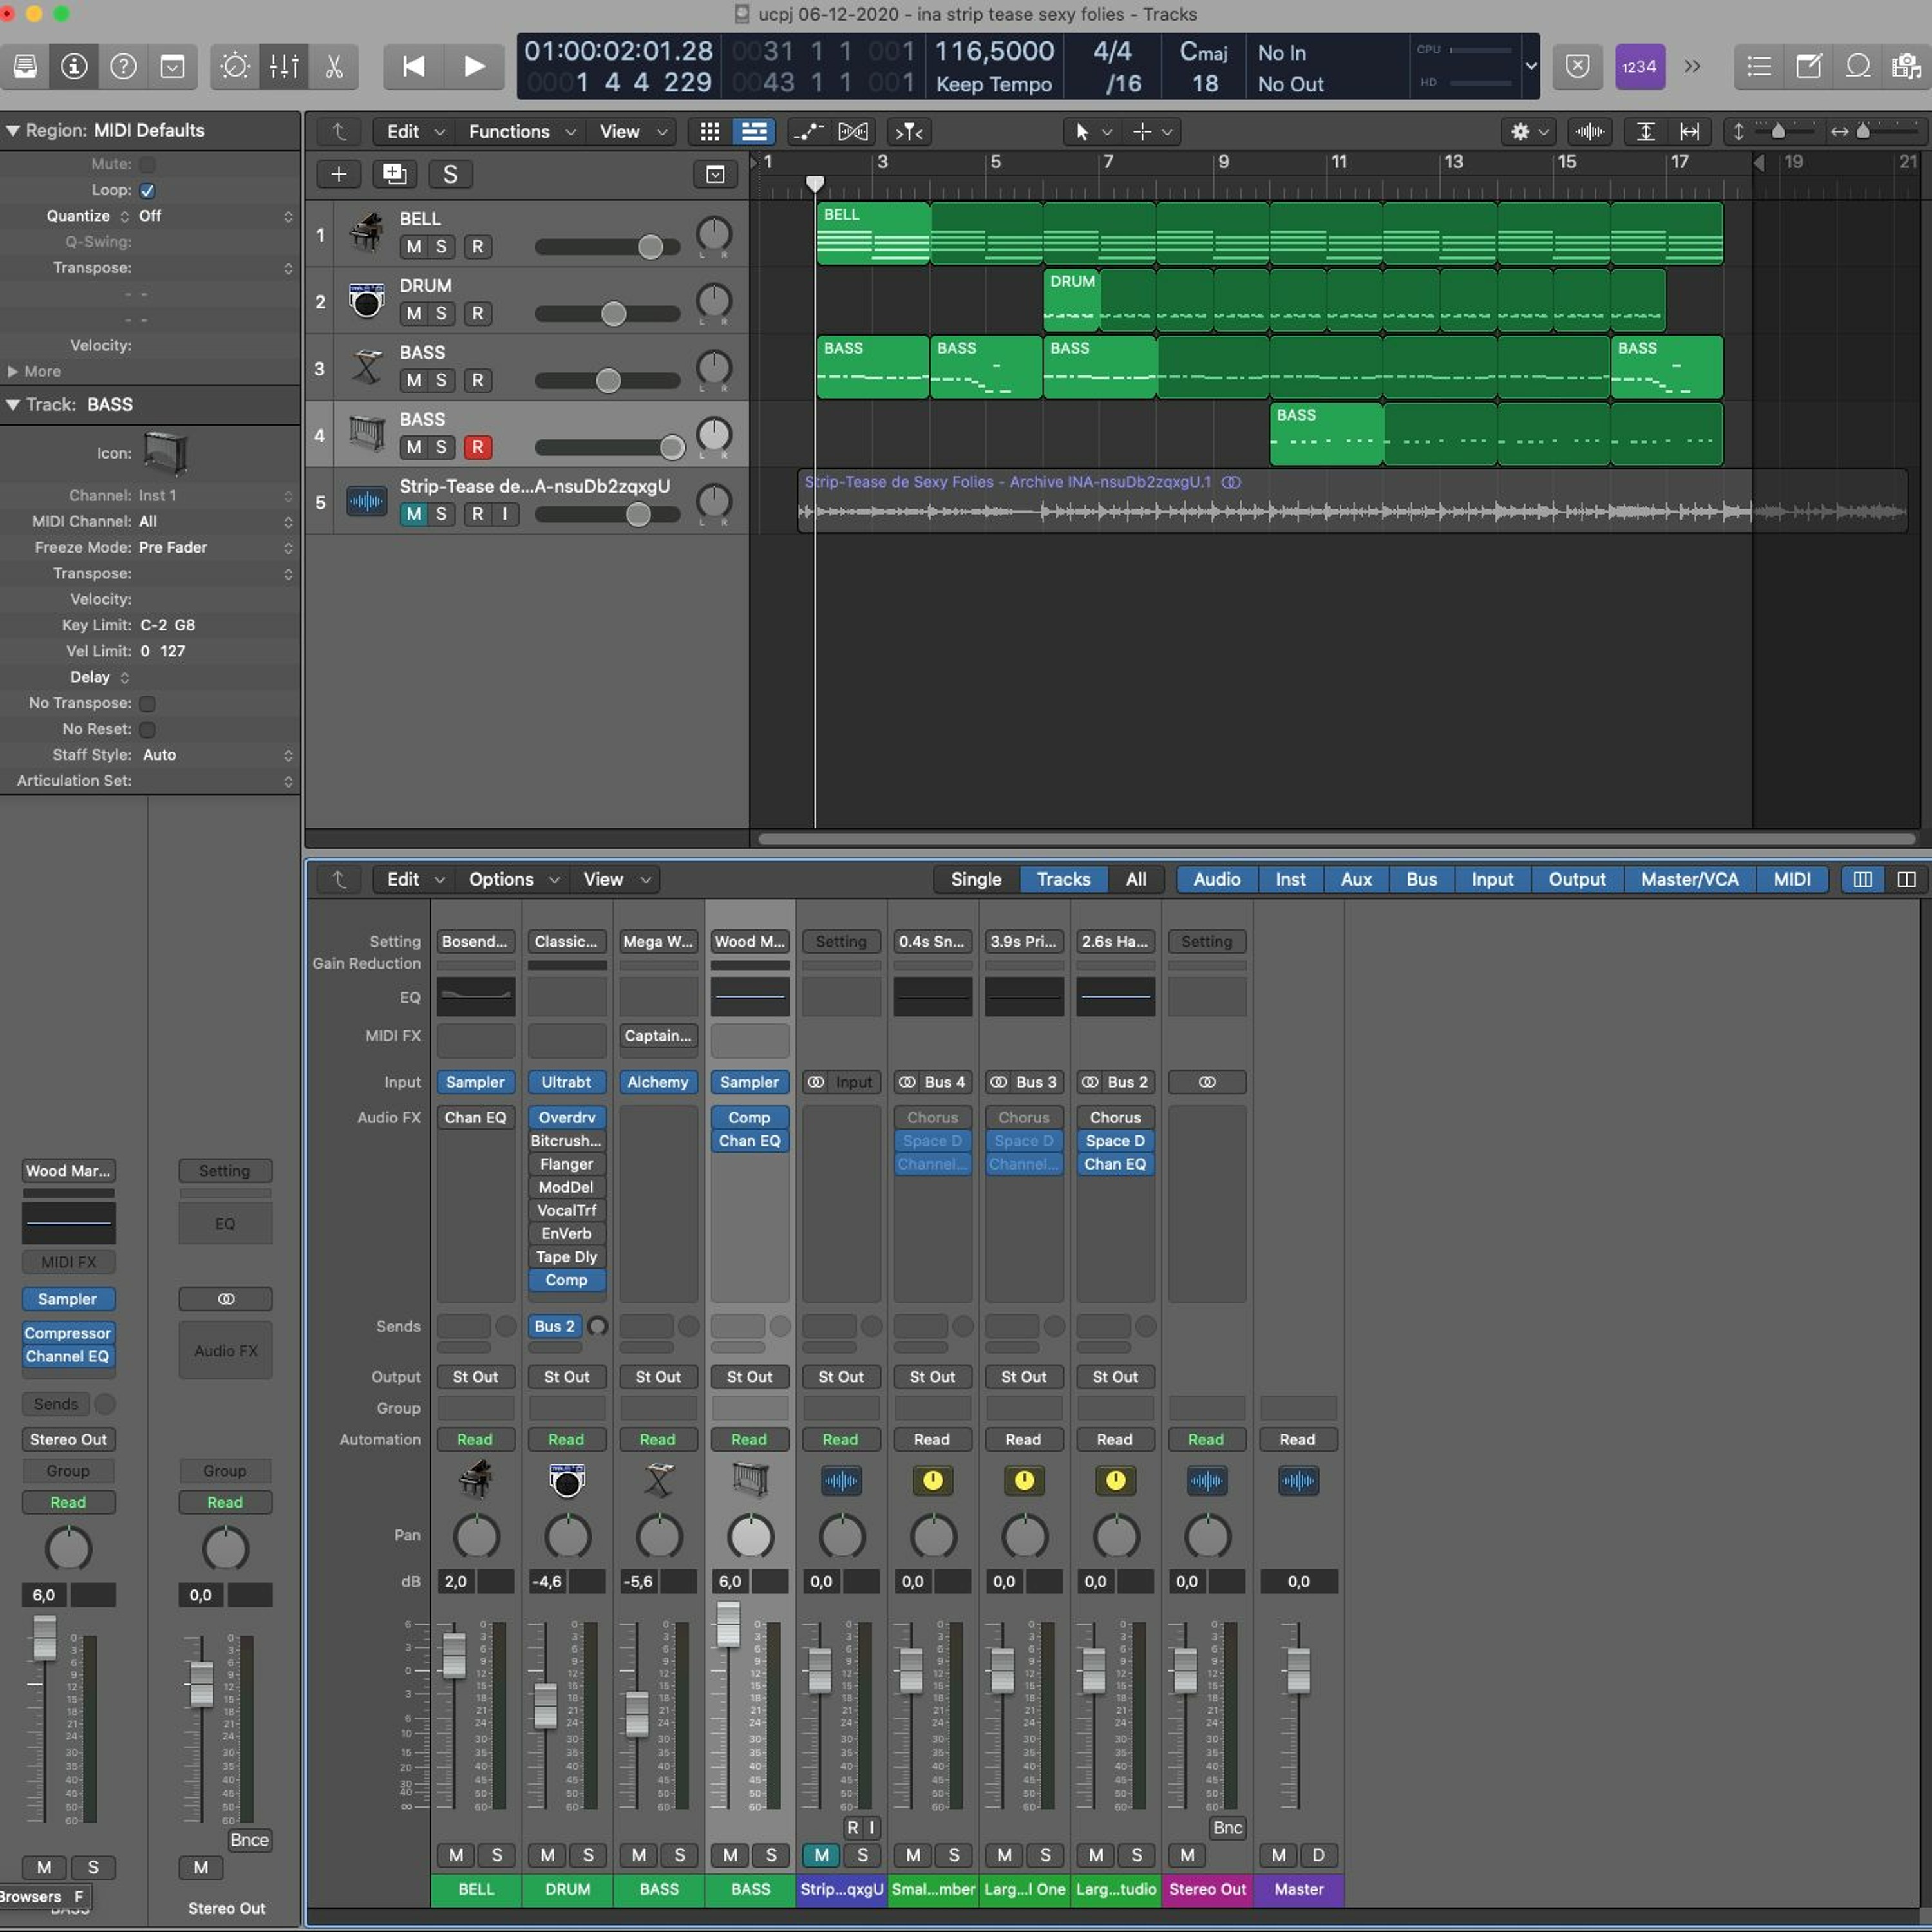The image size is (1932, 1932).
Task: Click the Ultrabeat instrument slot on DRUM
Action: click(566, 1082)
